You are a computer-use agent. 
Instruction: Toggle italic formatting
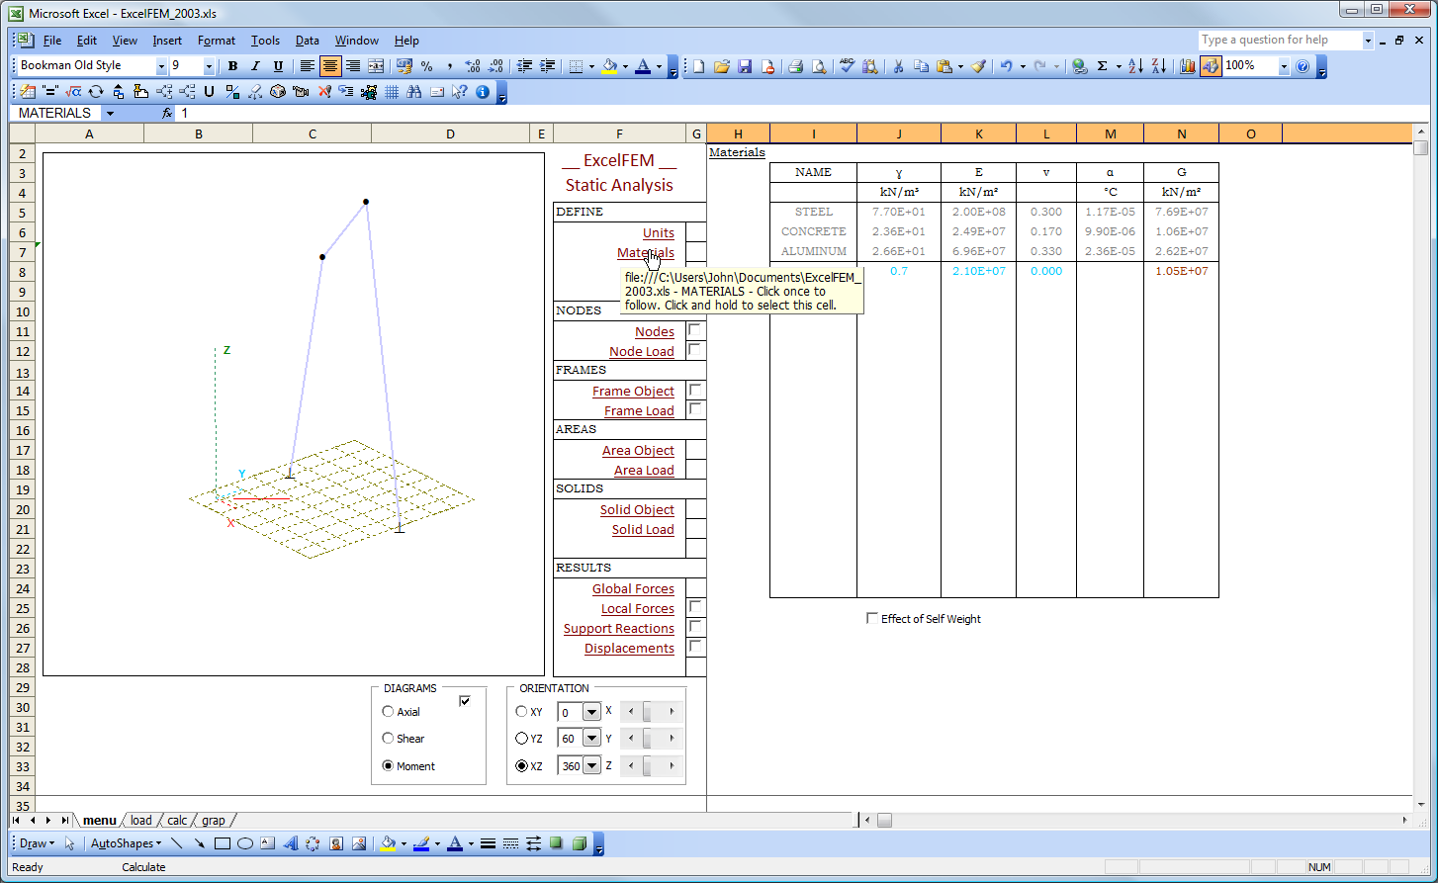point(255,66)
